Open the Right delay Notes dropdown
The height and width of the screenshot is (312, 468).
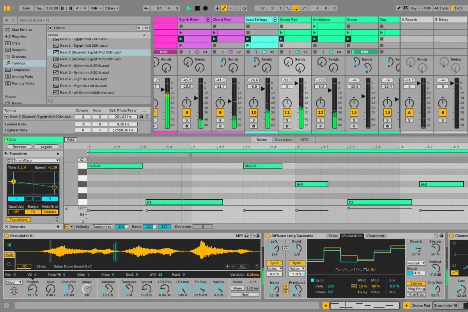pos(297,268)
